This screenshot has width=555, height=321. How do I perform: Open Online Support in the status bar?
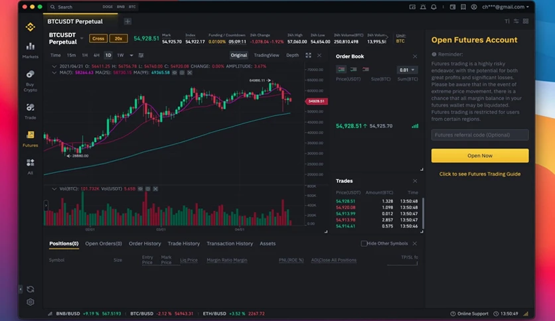click(469, 314)
